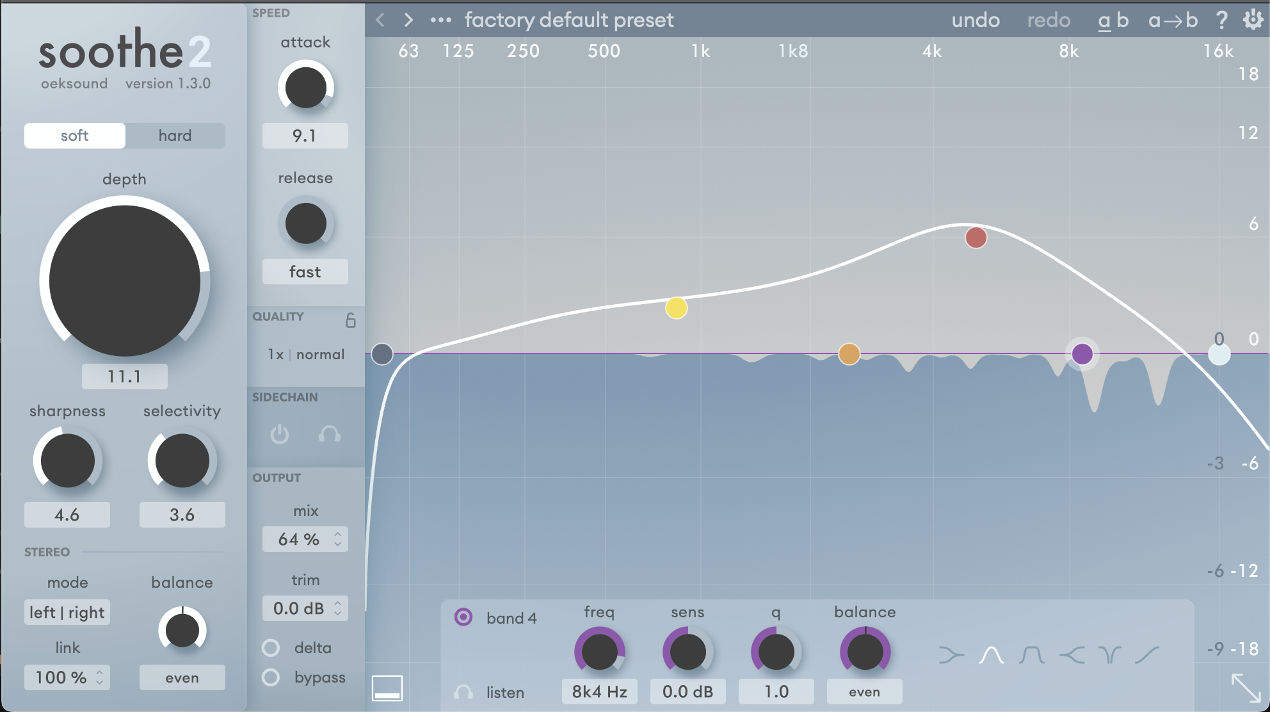Viewport: 1270px width, 712px height.
Task: Copy settings from a to b
Action: click(x=1173, y=20)
